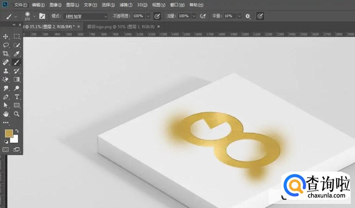Open the brush tool preset picker arrow
The image size is (355, 208).
pos(16,16)
